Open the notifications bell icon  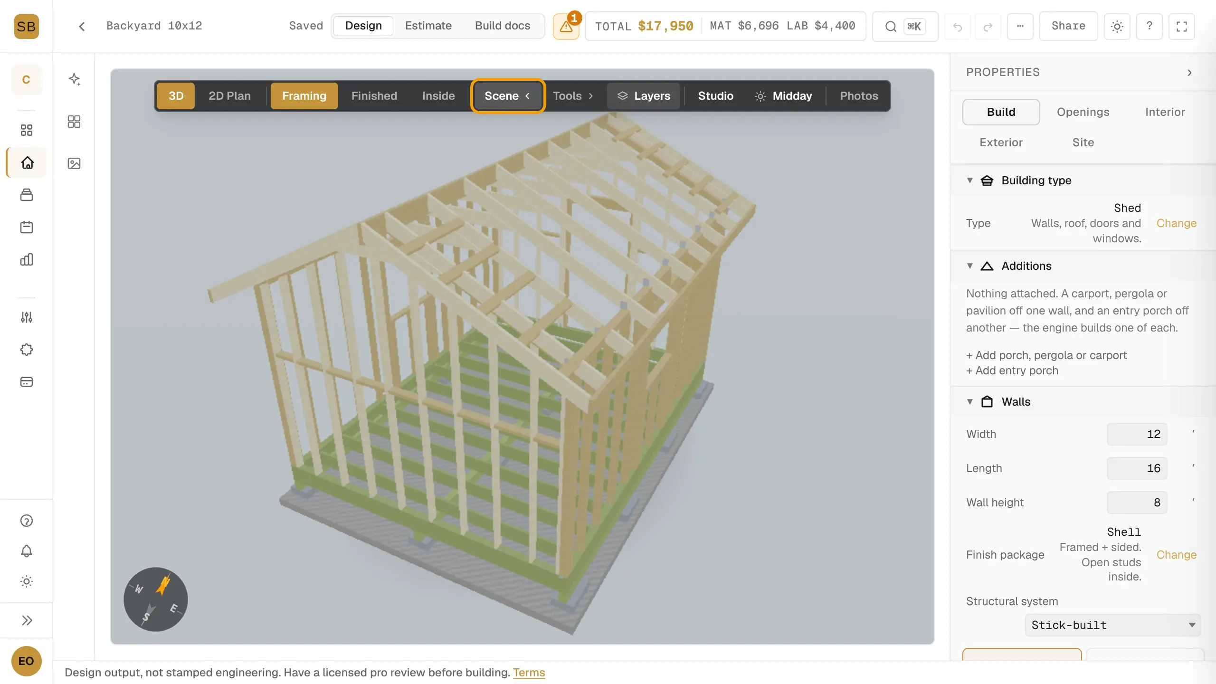tap(27, 551)
